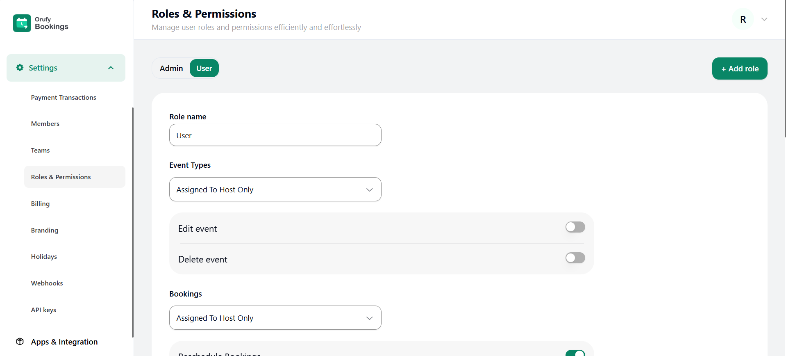Open the Event Types dropdown
This screenshot has width=786, height=356.
275,189
